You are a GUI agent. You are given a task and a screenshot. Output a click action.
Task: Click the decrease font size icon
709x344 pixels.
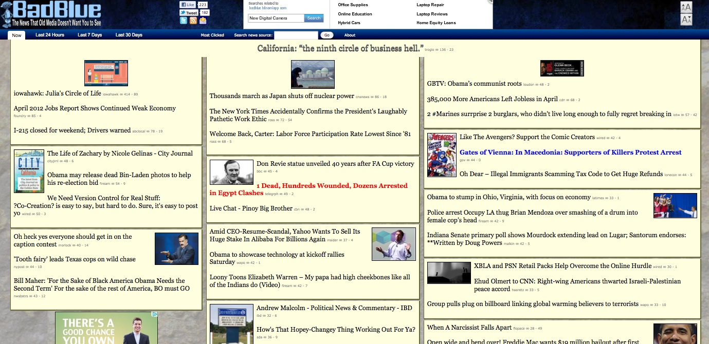click(x=686, y=20)
